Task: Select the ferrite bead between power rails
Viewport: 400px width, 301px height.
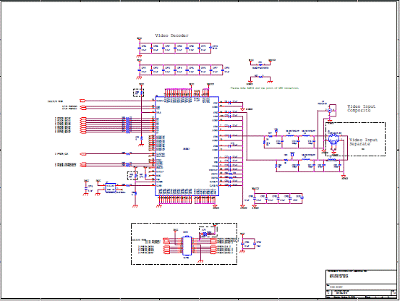Action: pyautogui.click(x=260, y=65)
